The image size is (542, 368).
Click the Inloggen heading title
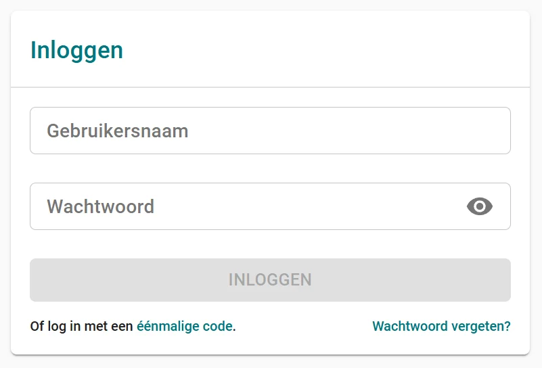pos(77,50)
